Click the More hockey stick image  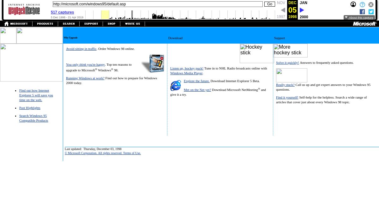291,51
